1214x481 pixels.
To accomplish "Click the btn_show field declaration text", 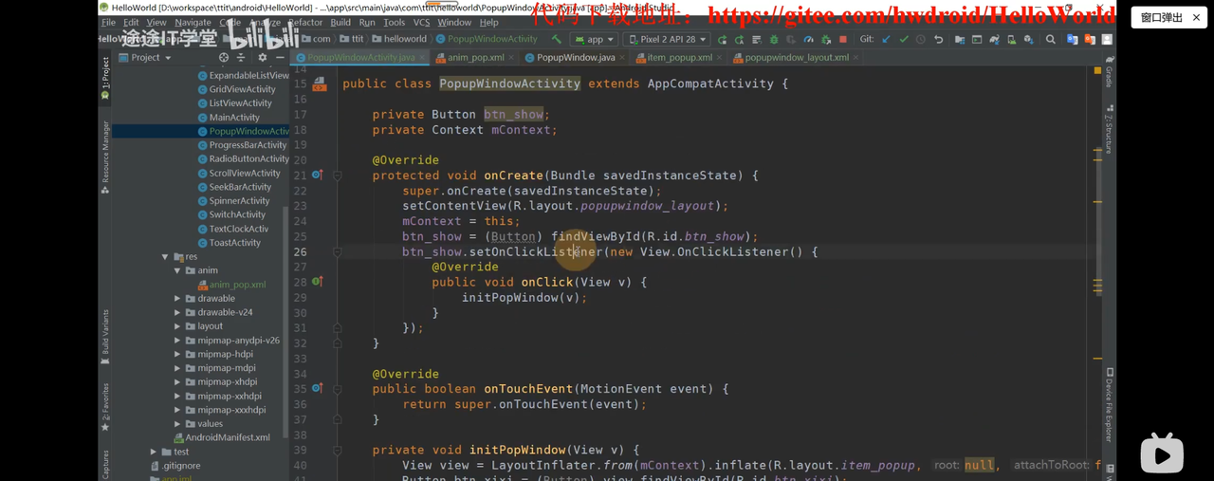I will tap(516, 115).
